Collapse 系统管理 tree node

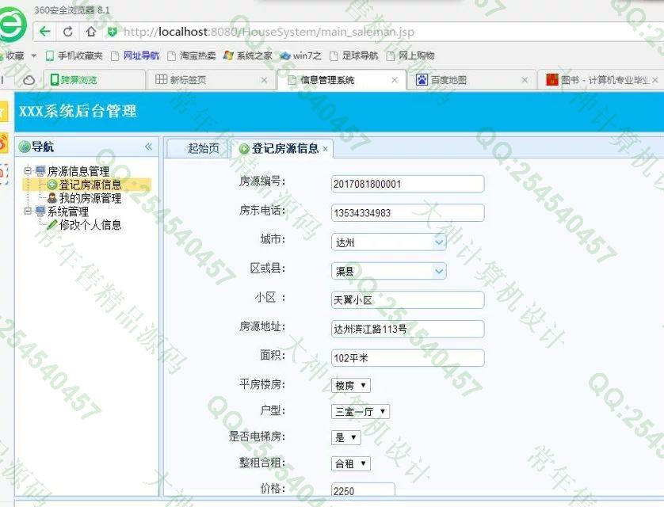(x=28, y=211)
